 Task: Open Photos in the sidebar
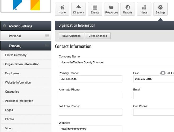pyautogui.click(x=26, y=119)
